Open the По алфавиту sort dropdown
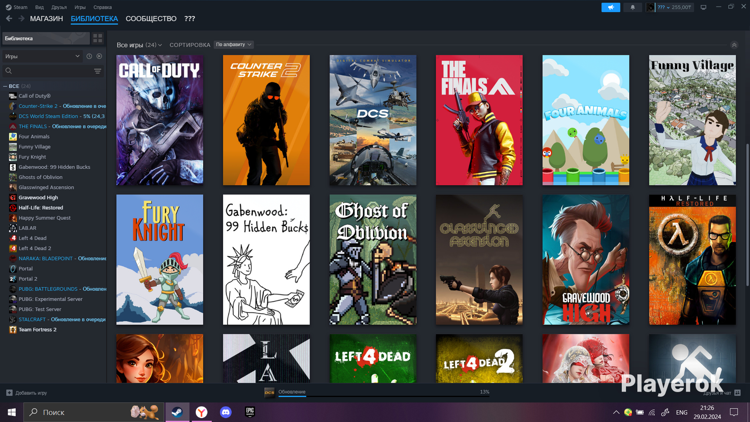 click(x=234, y=44)
